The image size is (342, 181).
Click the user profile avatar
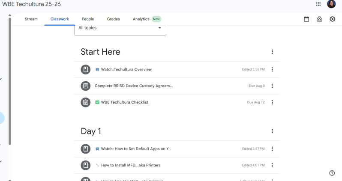tap(331, 4)
